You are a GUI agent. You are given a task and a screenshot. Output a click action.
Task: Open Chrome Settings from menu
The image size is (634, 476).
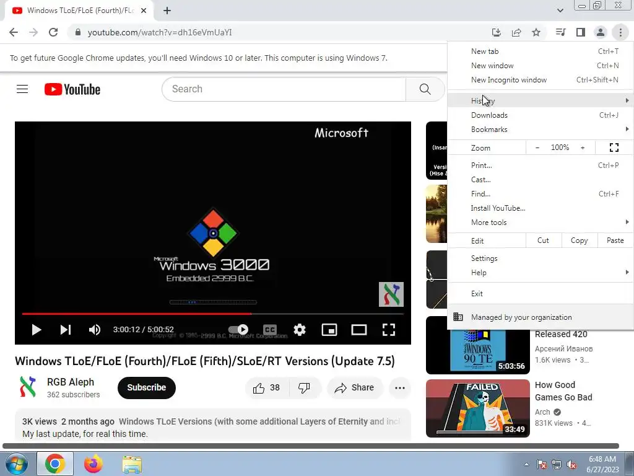(x=540, y=258)
